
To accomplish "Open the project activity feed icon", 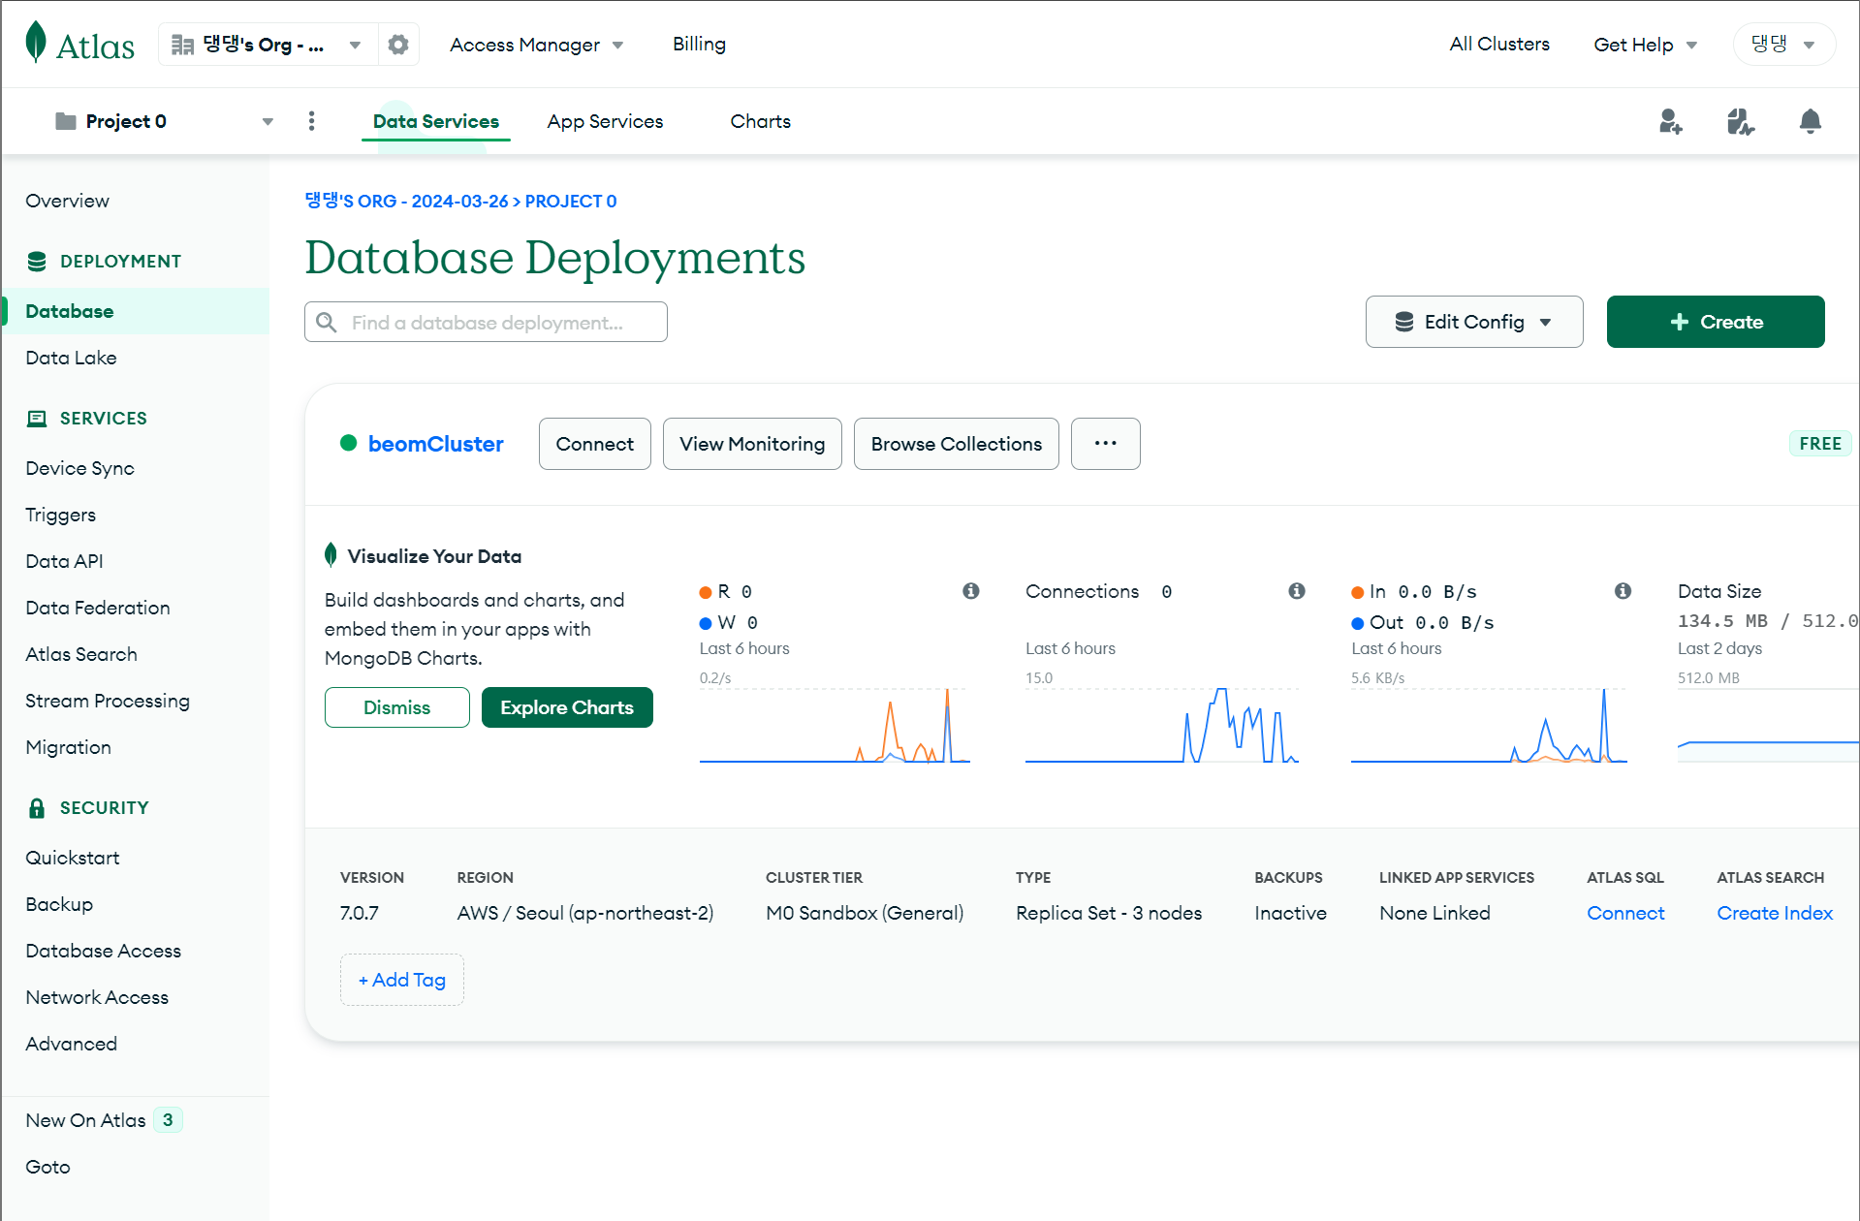I will click(1740, 121).
